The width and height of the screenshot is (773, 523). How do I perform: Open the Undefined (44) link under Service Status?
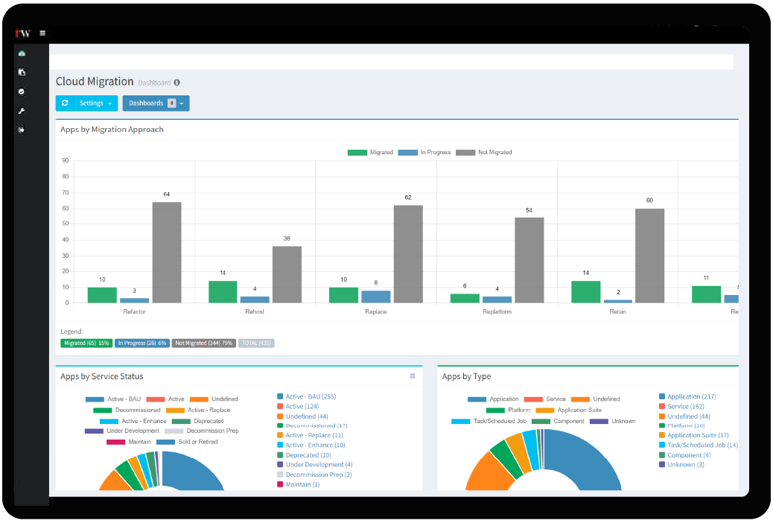[307, 416]
